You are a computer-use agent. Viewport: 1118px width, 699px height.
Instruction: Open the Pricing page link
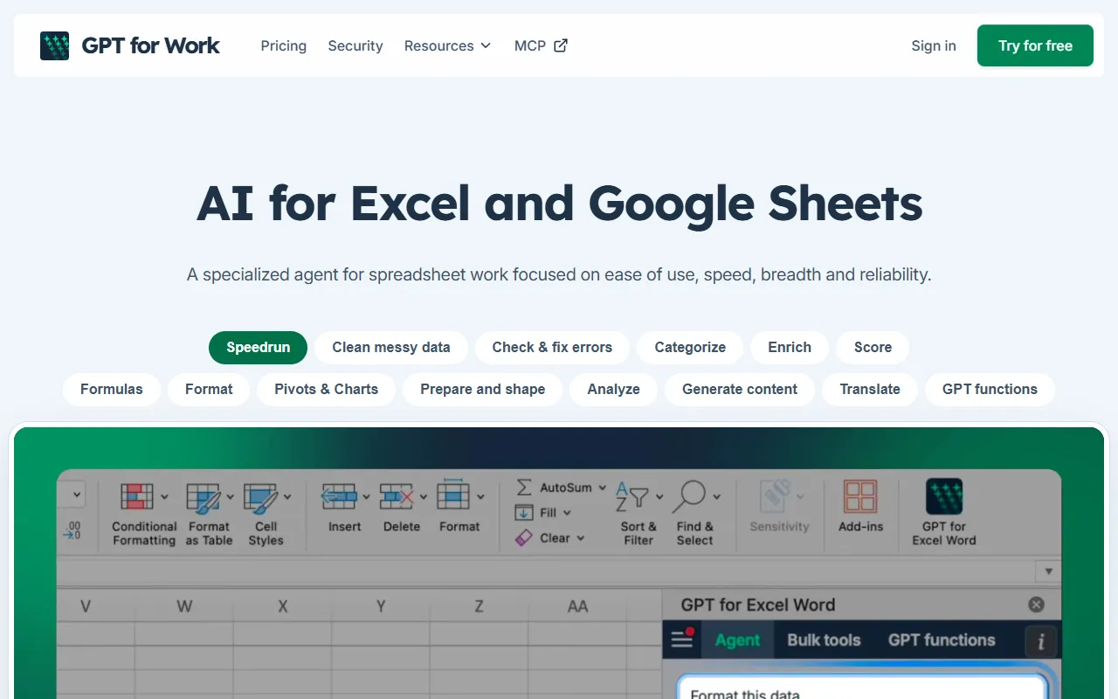coord(284,45)
